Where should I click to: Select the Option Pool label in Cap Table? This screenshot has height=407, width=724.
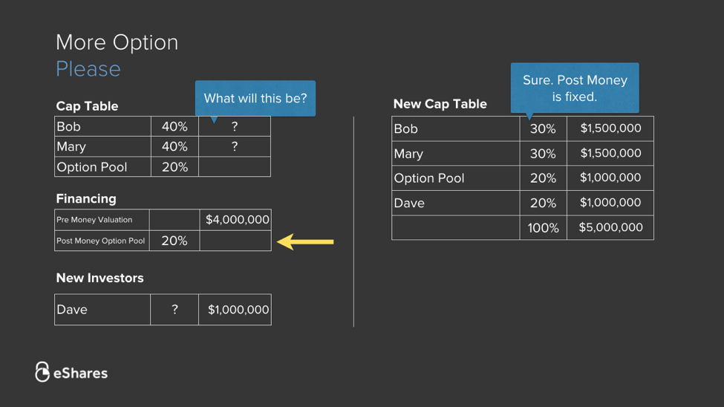[92, 167]
